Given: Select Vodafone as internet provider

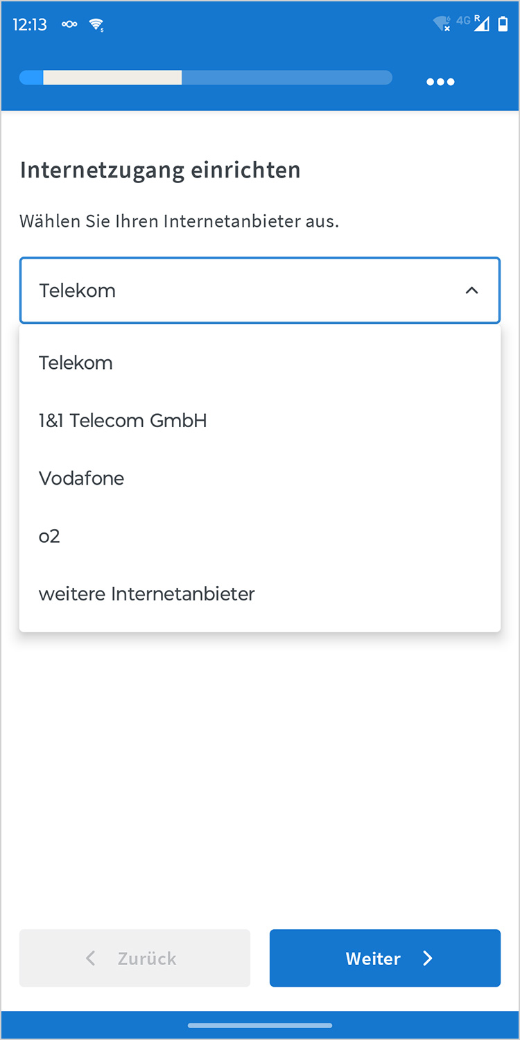Looking at the screenshot, I should (x=81, y=478).
